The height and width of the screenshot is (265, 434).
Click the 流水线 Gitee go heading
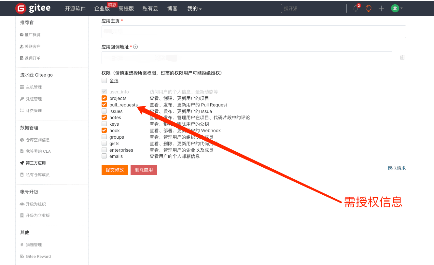coord(36,75)
